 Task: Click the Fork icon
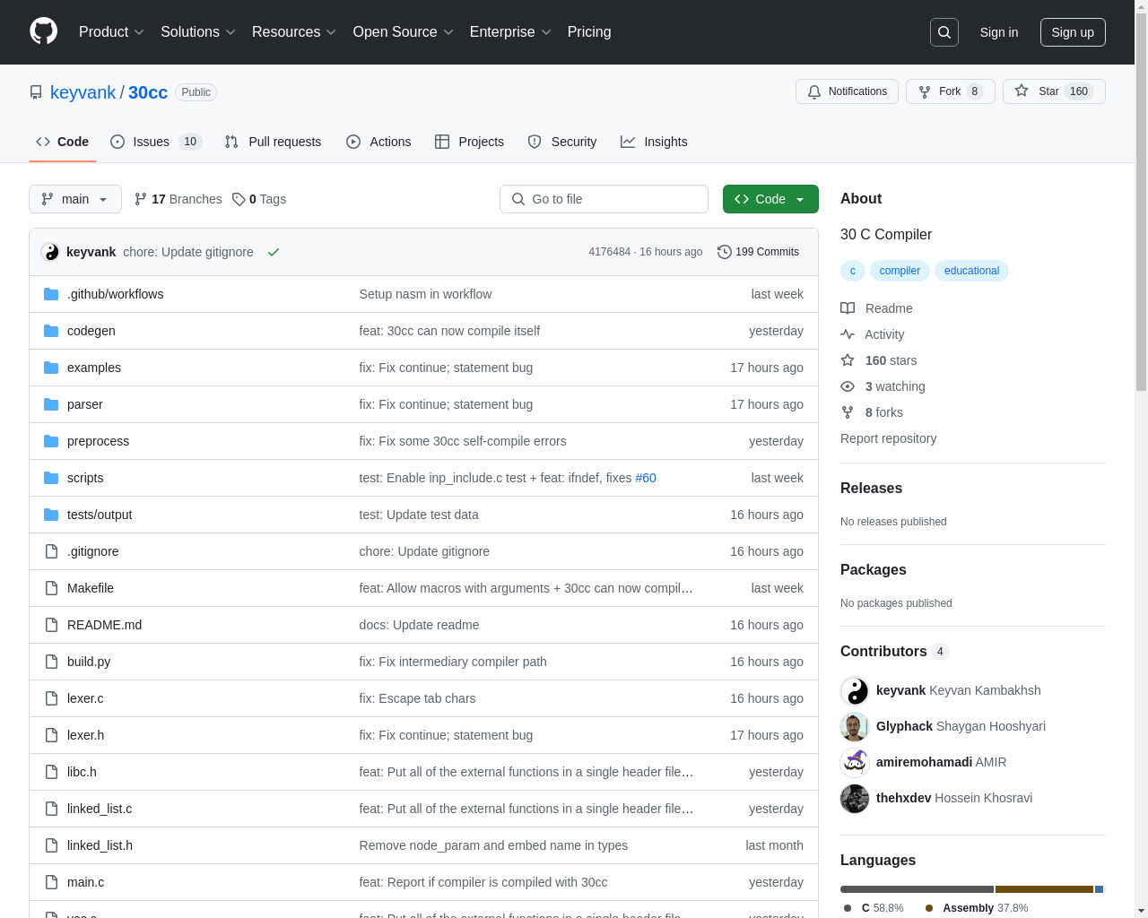[x=925, y=91]
